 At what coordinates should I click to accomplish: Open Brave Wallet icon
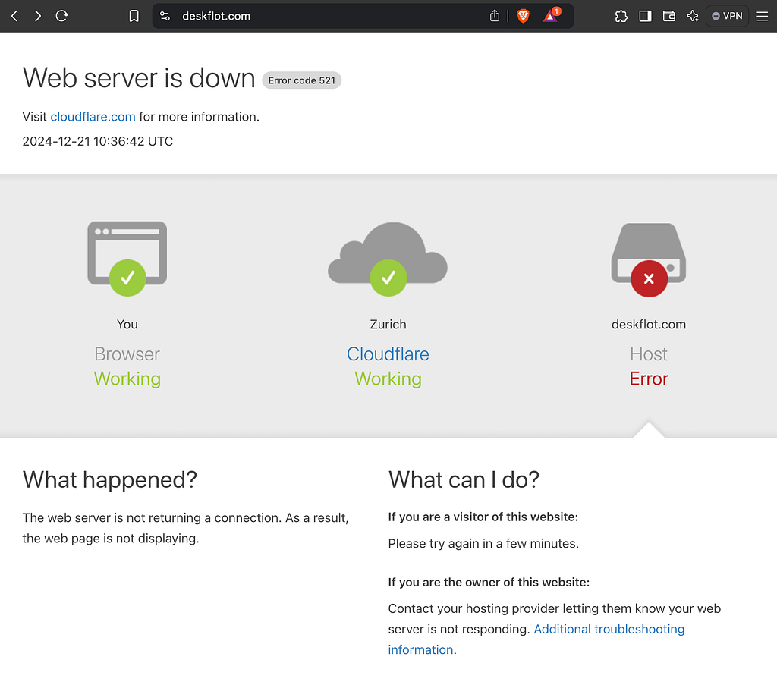click(x=669, y=17)
